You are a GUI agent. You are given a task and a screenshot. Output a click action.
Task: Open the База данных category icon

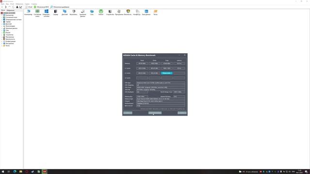(x=146, y=12)
